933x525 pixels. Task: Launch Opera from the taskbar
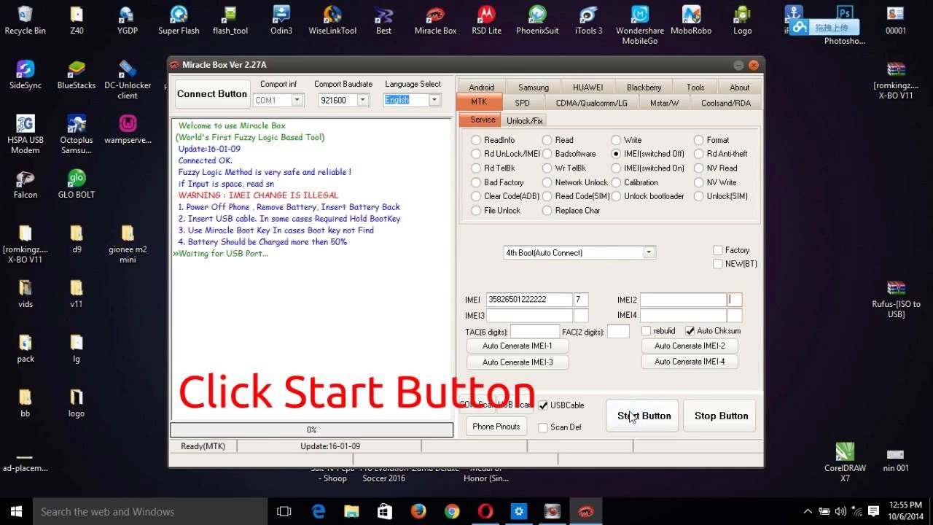pyautogui.click(x=485, y=511)
